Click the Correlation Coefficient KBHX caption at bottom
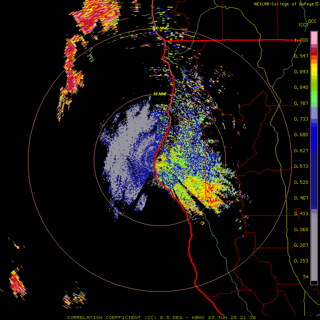Viewport: 320px width, 320px height. (161, 318)
